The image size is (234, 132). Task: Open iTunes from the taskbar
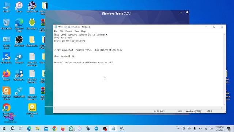click(80, 129)
